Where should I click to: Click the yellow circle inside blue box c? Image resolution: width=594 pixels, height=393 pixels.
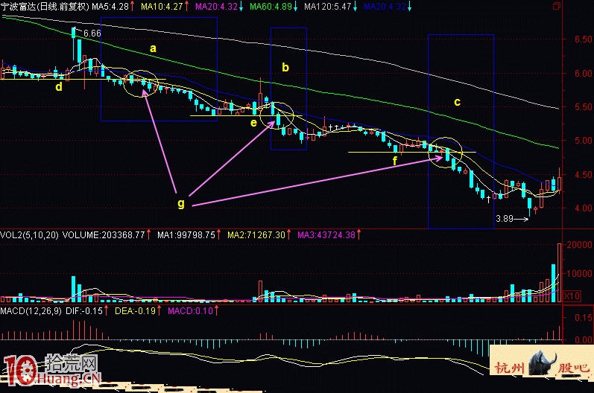(446, 151)
